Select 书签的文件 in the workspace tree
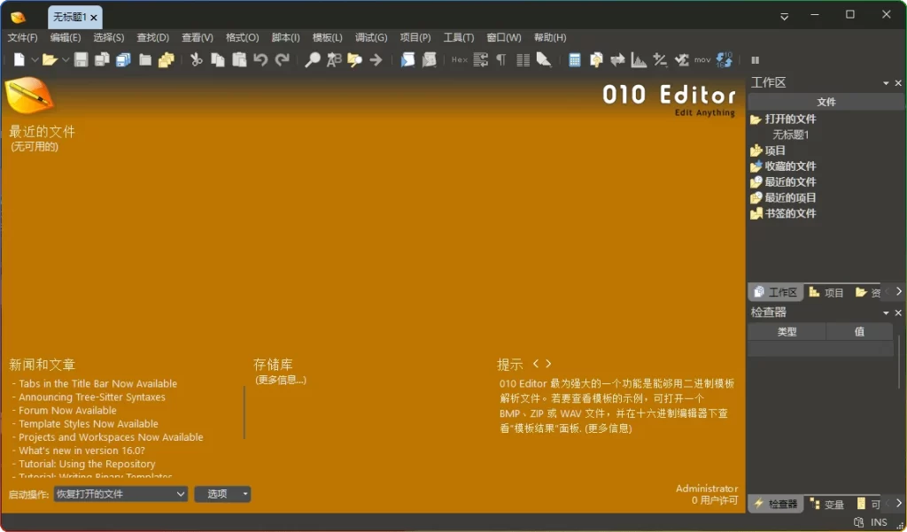 click(790, 213)
